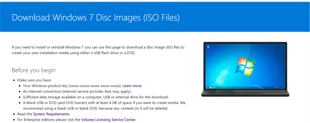Click the intro paragraph about installing Windows 7
Image resolution: width=310 pixels, height=123 pixels.
98,50
